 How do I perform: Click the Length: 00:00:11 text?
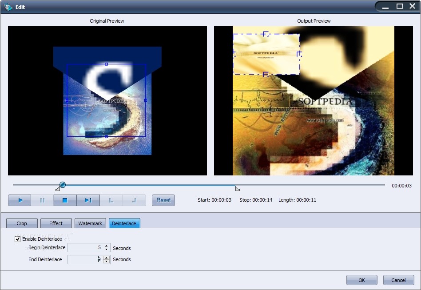[x=297, y=200]
